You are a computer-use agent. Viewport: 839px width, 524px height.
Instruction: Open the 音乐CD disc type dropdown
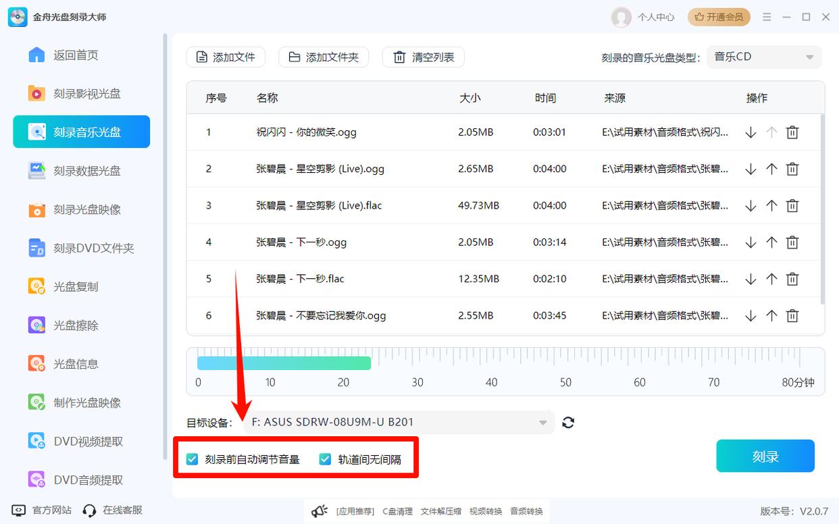click(x=764, y=57)
